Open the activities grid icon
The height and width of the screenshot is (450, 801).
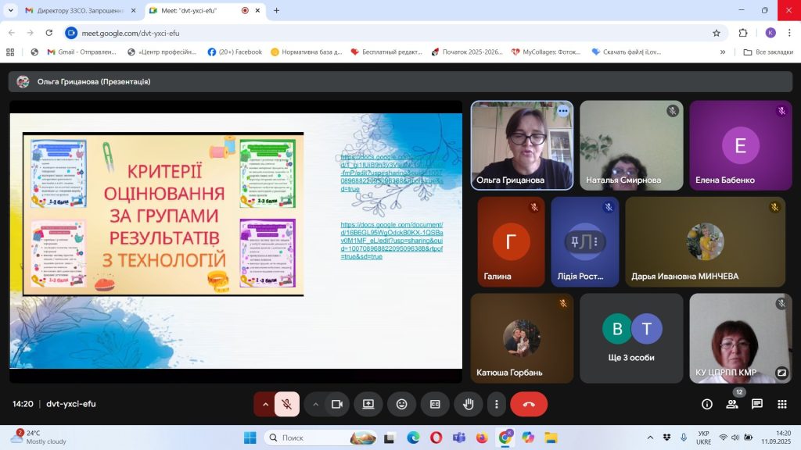click(781, 404)
